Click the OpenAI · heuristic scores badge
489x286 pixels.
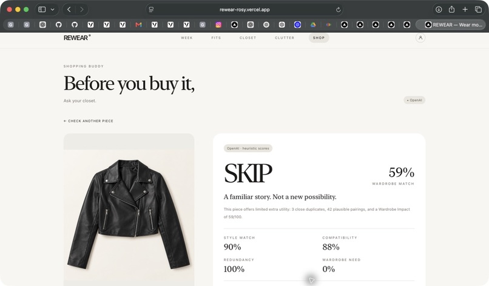click(248, 148)
